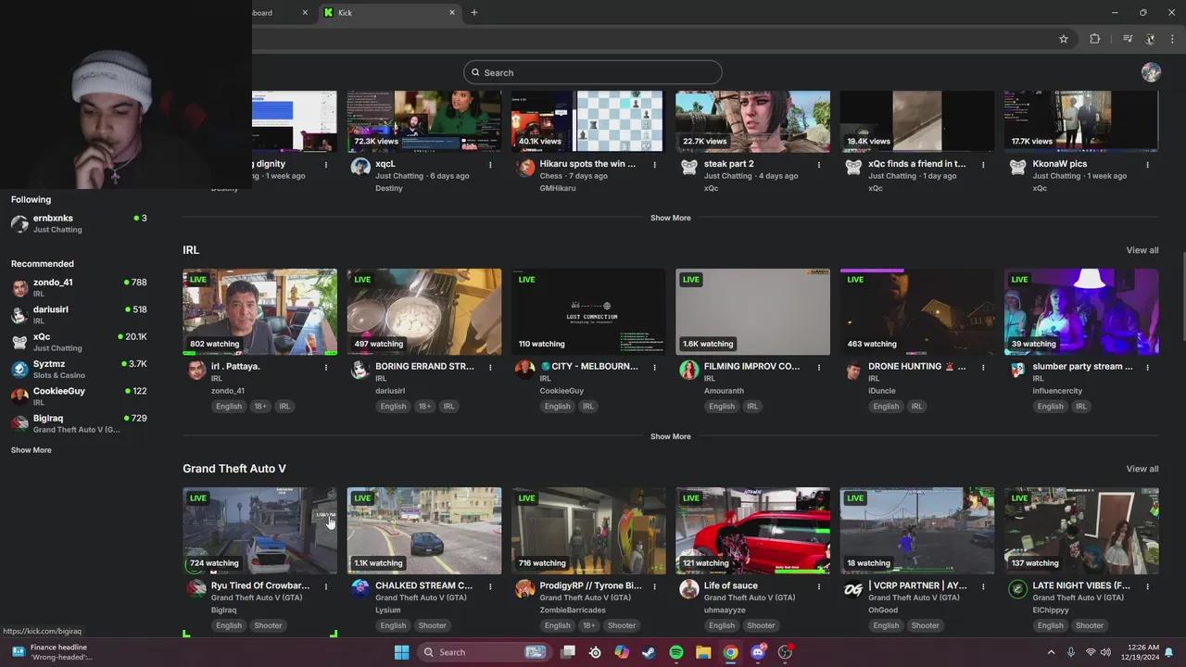Select Shooter tag on Ryu Tired stream
The height and width of the screenshot is (667, 1186).
(268, 625)
